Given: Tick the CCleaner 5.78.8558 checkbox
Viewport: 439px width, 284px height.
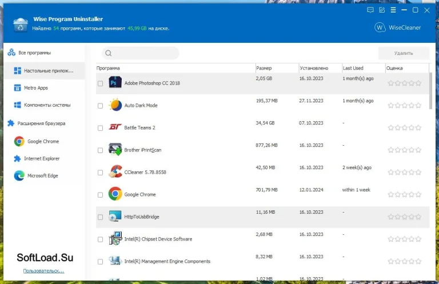Looking at the screenshot, I should click(100, 173).
